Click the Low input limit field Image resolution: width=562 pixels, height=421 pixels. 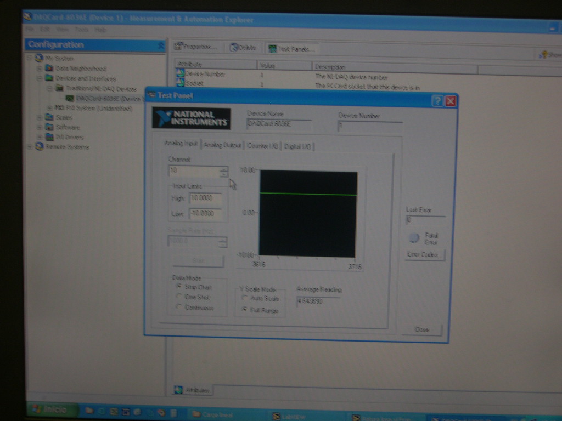click(205, 214)
